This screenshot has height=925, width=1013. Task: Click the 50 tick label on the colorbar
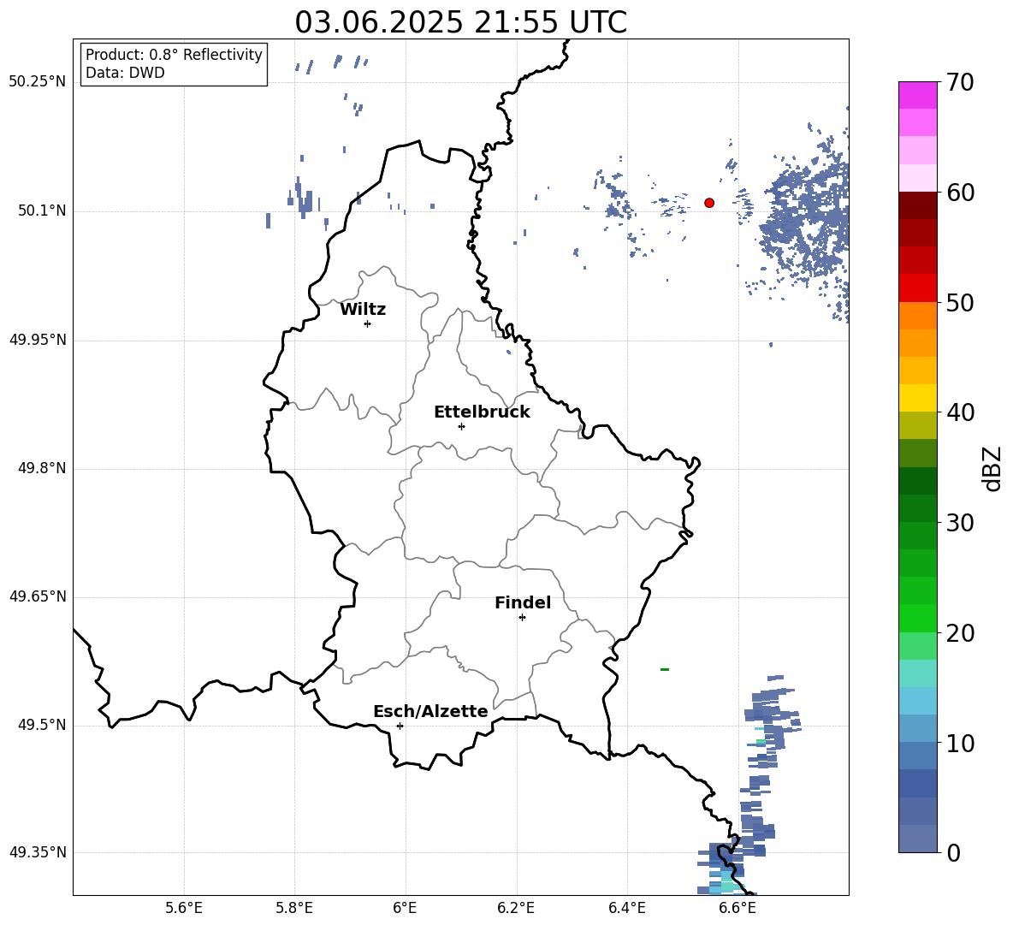click(x=960, y=302)
